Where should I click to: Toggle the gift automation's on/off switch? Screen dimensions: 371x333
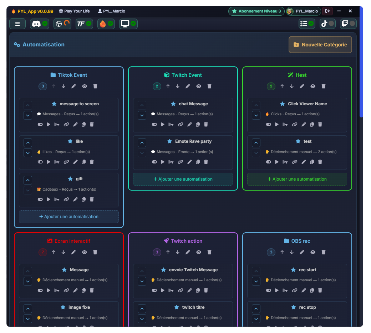pyautogui.click(x=40, y=199)
